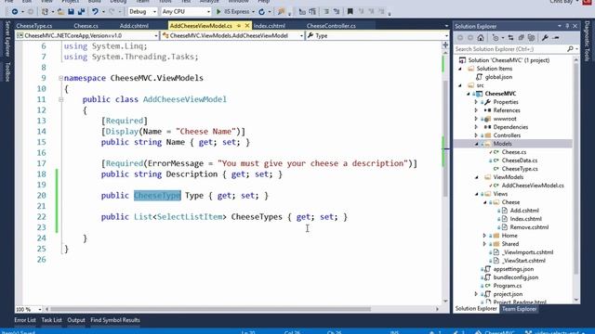Collapse the Views folder
The height and width of the screenshot is (334, 595).
point(477,194)
